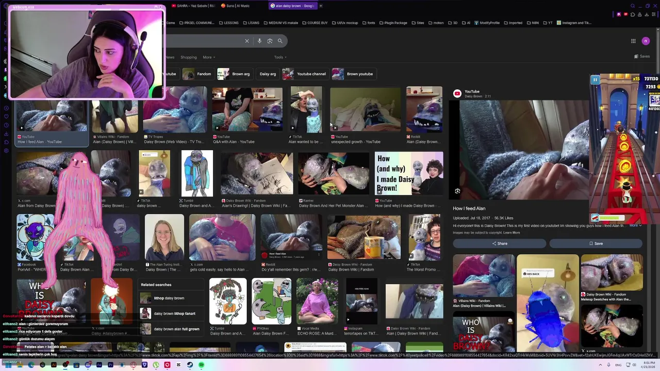The width and height of the screenshot is (660, 371).
Task: Open browser tab search magnifier icon
Action: [x=633, y=6]
